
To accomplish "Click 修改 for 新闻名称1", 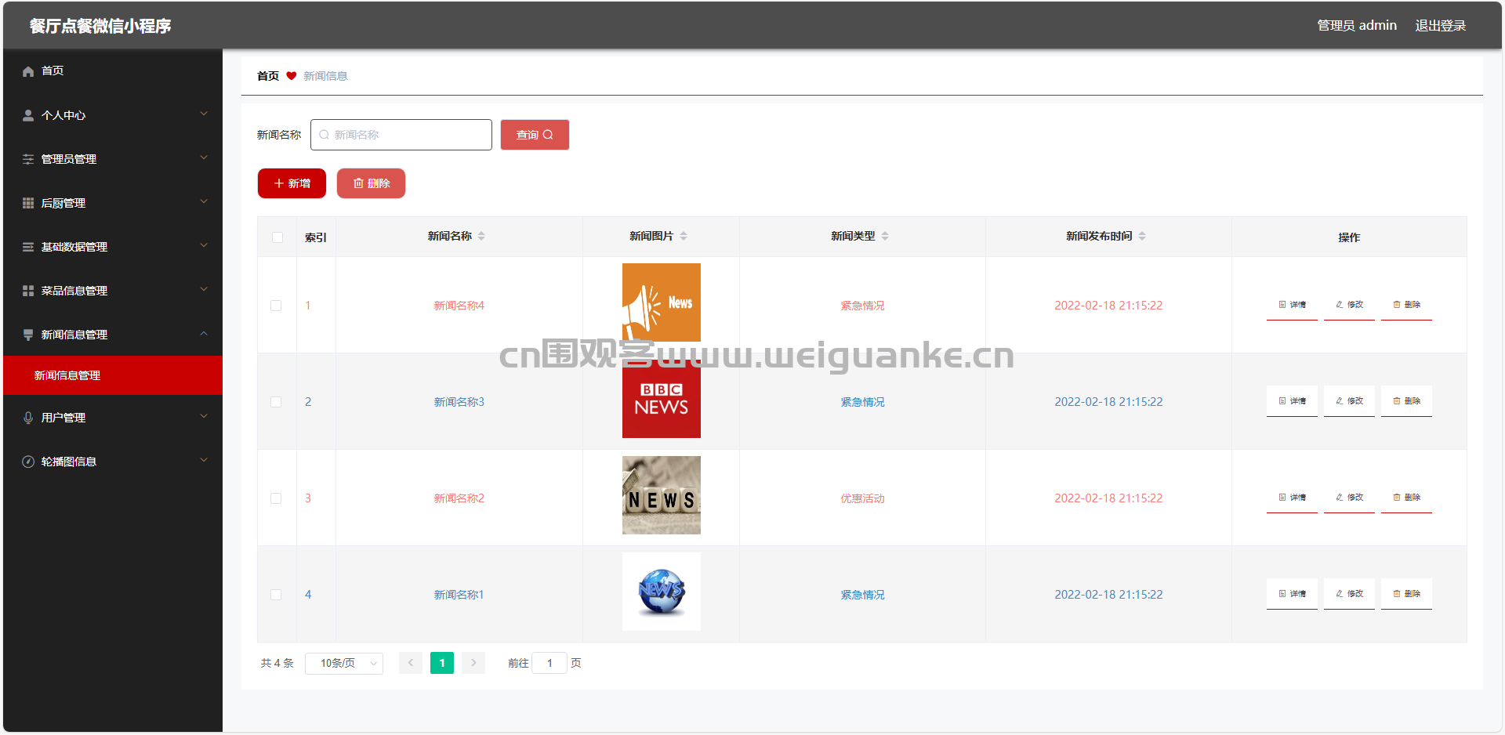I will pyautogui.click(x=1349, y=594).
